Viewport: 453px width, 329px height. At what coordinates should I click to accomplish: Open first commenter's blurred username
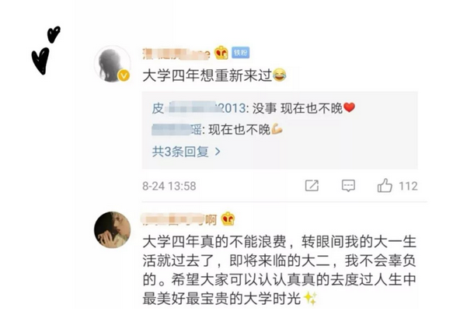176,54
